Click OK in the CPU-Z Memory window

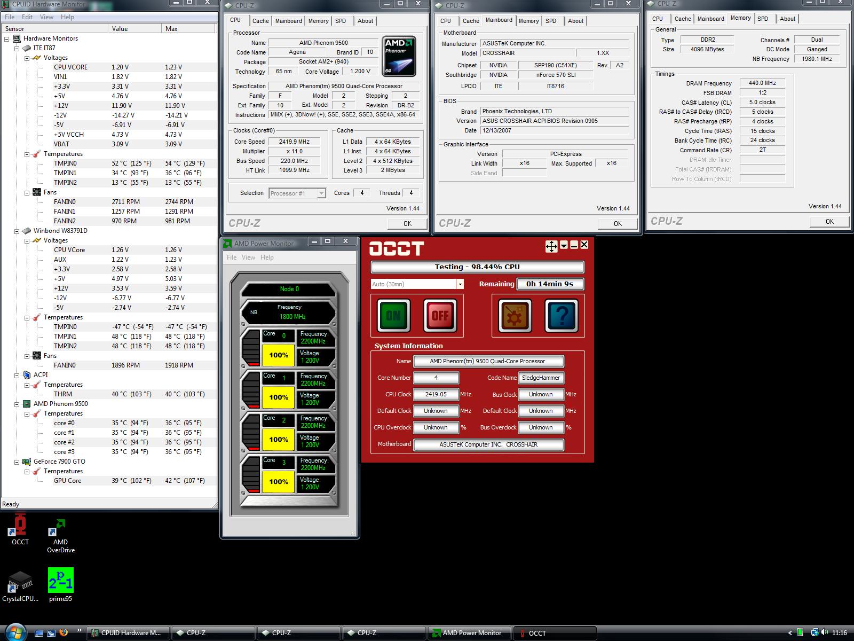[829, 222]
